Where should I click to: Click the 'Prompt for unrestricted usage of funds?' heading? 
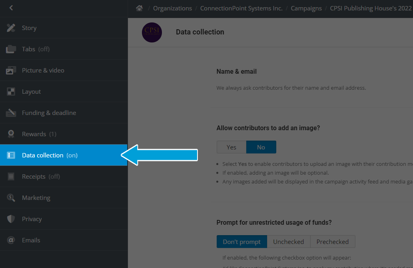click(274, 223)
